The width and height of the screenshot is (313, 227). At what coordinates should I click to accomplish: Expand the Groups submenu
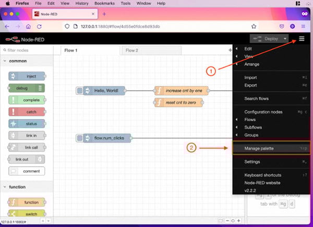[271, 135]
